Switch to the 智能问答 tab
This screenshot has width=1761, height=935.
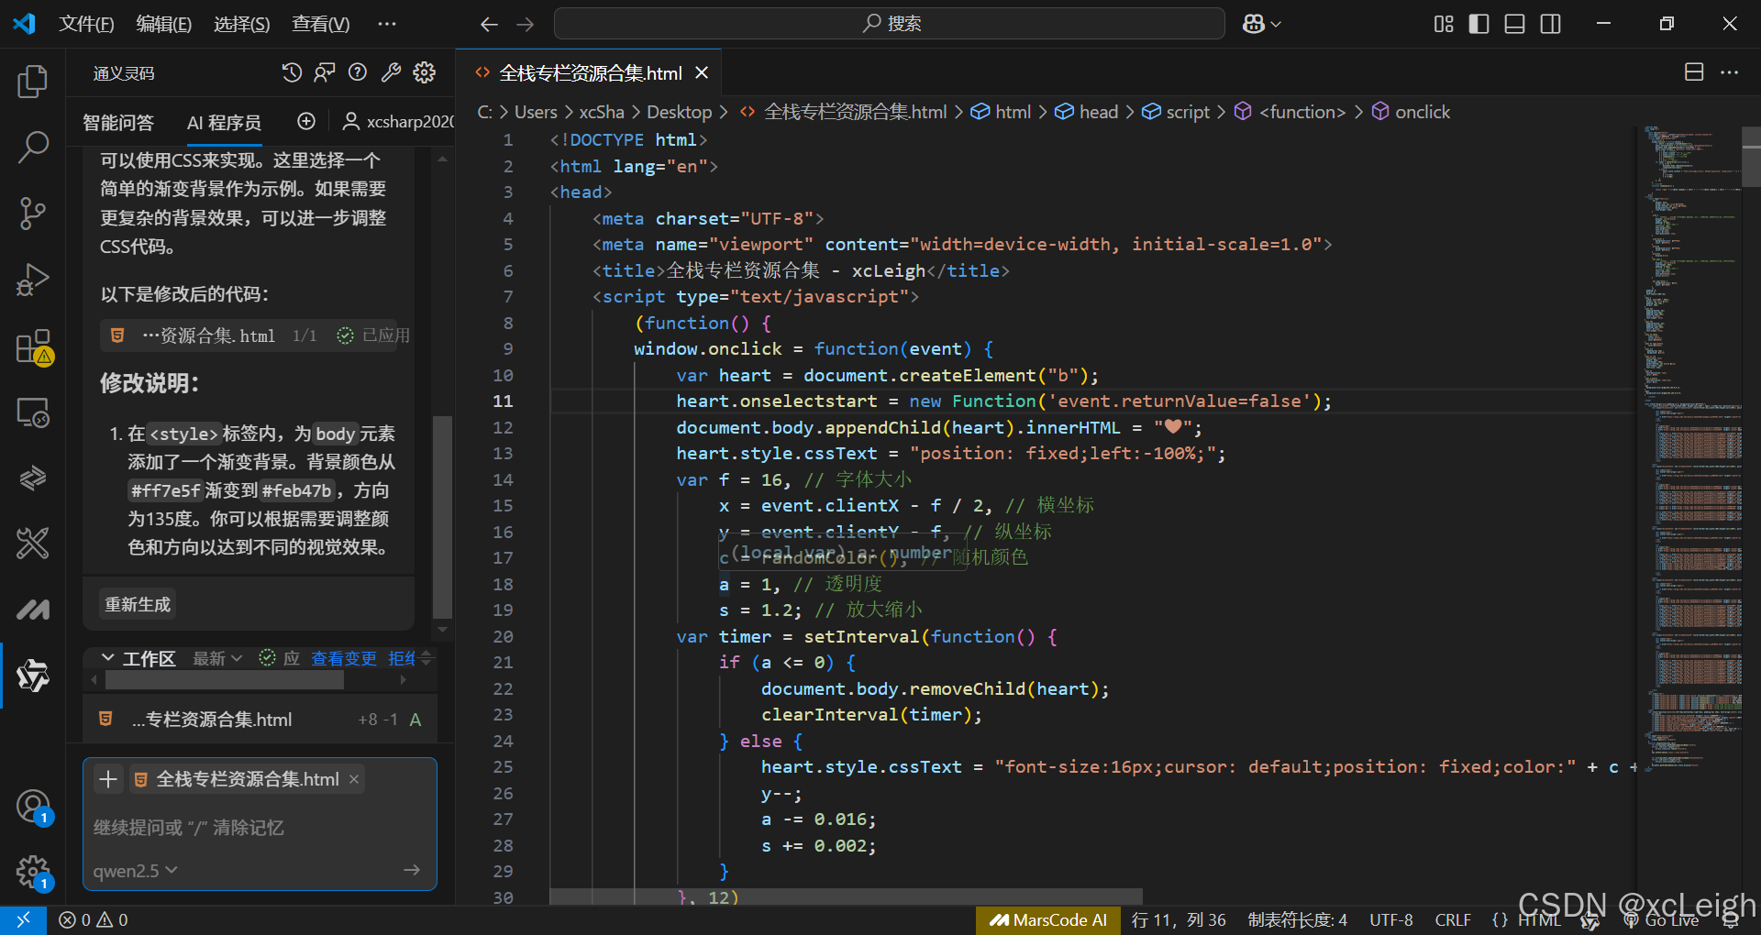tap(118, 122)
